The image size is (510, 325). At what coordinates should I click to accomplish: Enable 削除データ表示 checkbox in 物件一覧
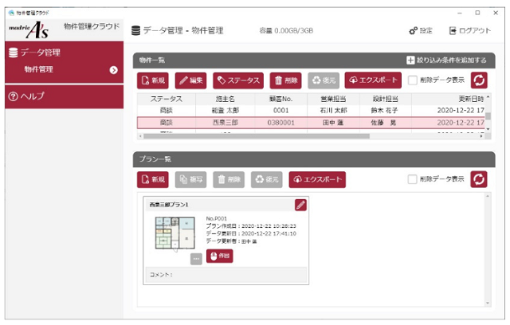pos(412,80)
